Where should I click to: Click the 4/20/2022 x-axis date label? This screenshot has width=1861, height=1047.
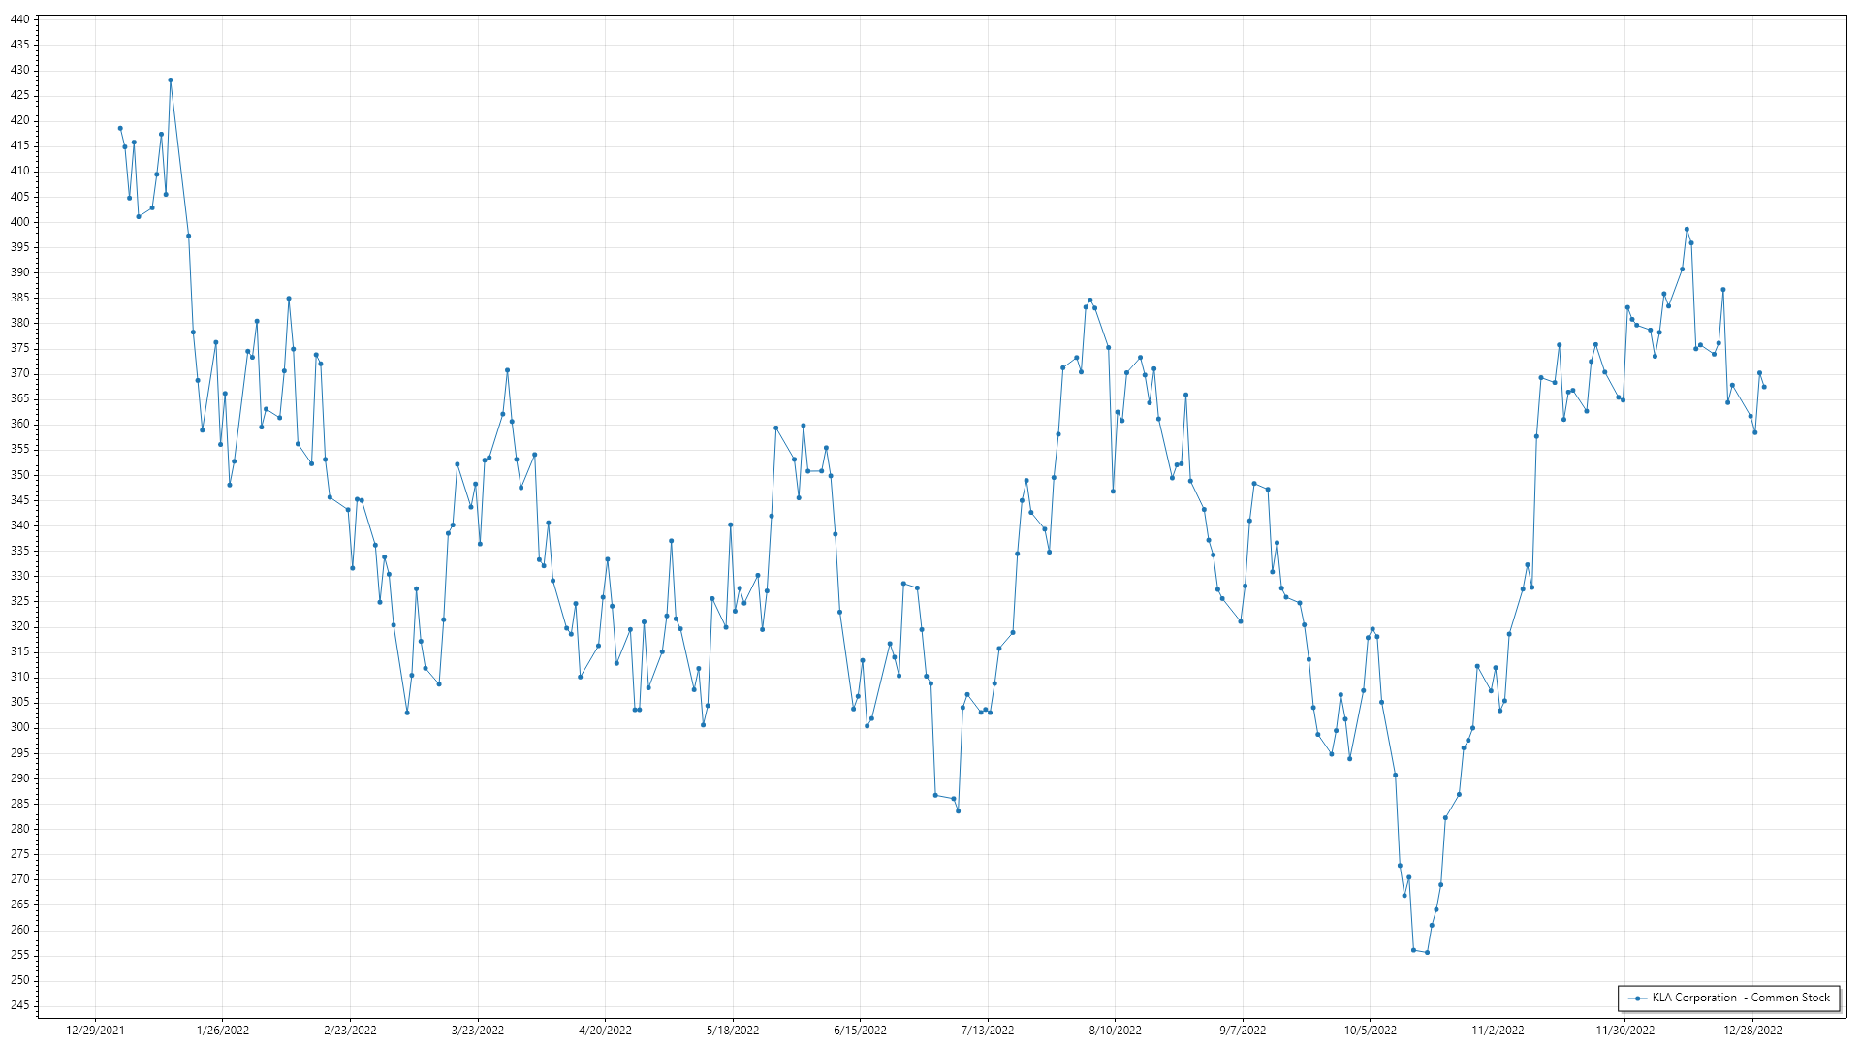(605, 1030)
